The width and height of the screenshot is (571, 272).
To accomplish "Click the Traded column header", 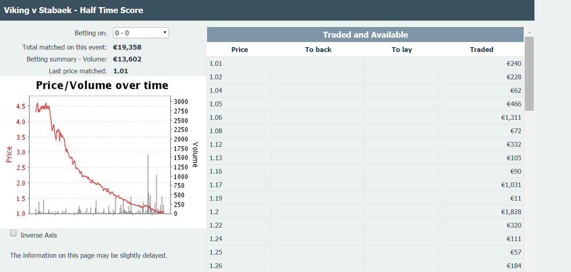I will pyautogui.click(x=482, y=50).
